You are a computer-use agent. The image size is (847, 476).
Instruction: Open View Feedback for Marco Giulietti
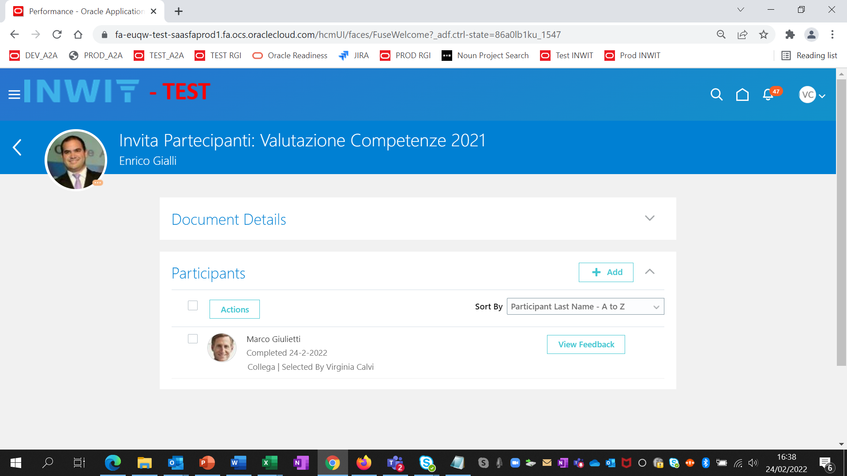[x=585, y=344]
